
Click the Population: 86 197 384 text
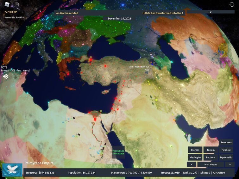pyautogui.click(x=82, y=173)
